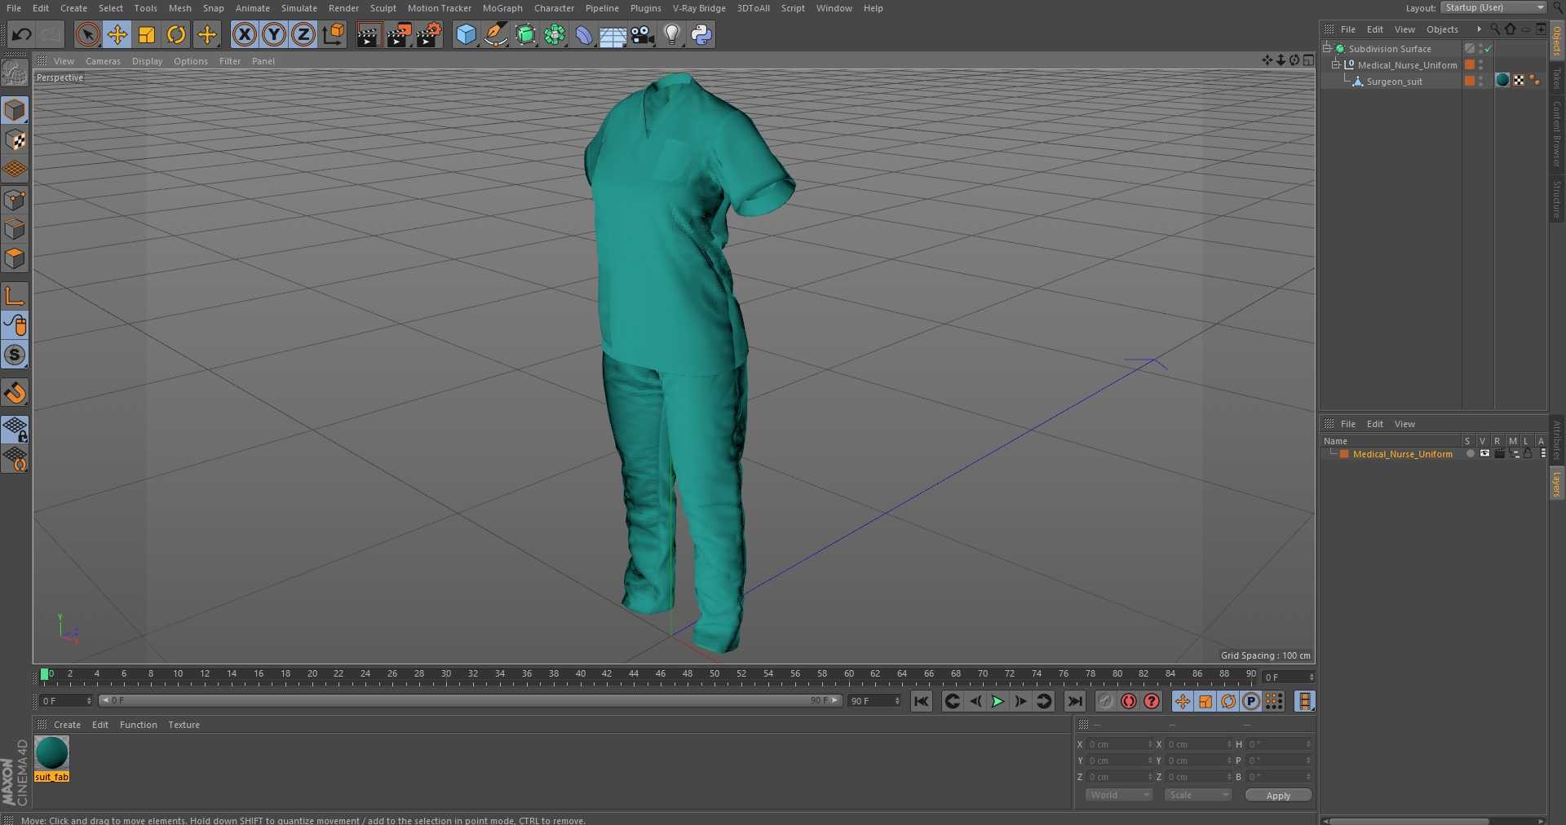Enable Polygons mode in left toolbar
The height and width of the screenshot is (825, 1566).
[x=15, y=258]
